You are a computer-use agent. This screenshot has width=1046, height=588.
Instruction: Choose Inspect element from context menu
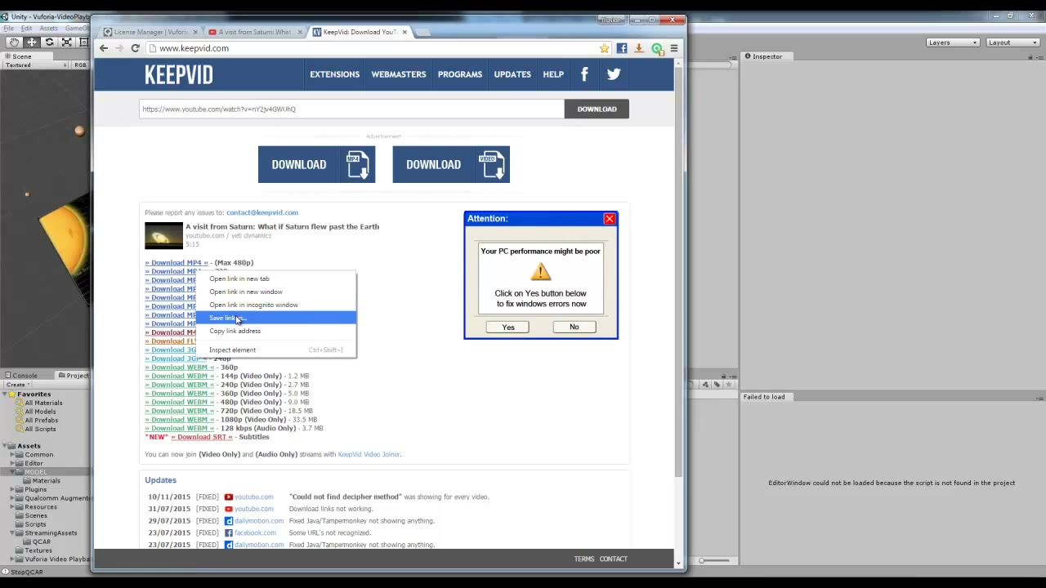point(275,350)
